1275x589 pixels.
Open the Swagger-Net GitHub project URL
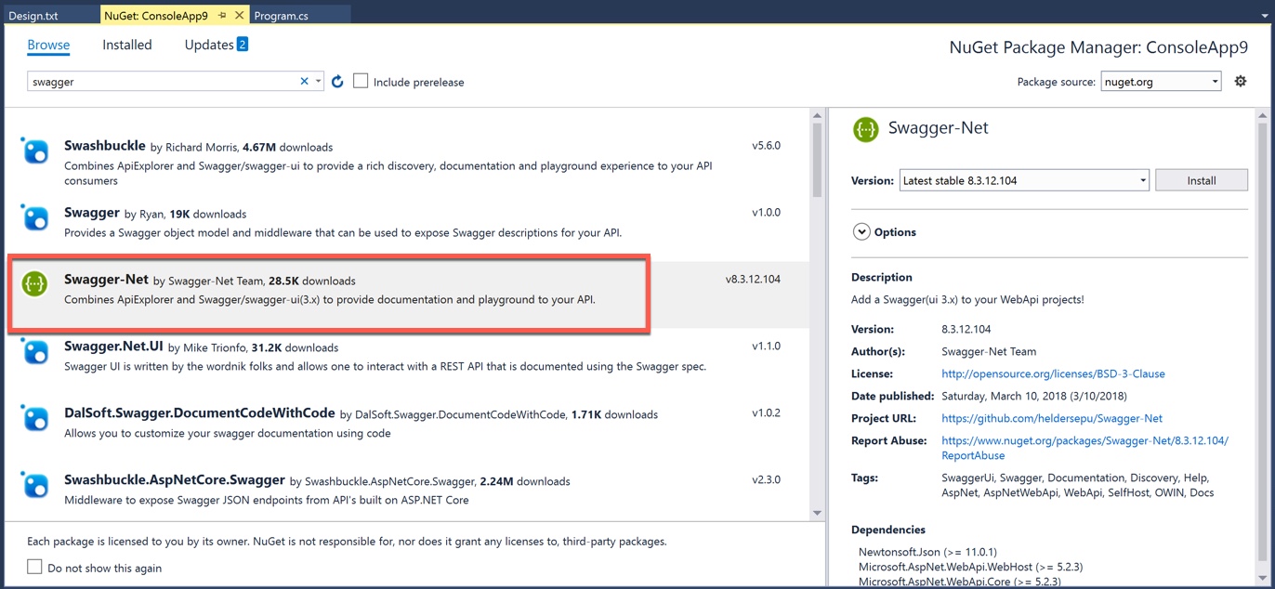[1052, 418]
